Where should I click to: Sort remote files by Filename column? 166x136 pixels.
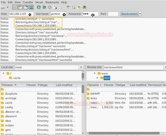tap(95, 85)
